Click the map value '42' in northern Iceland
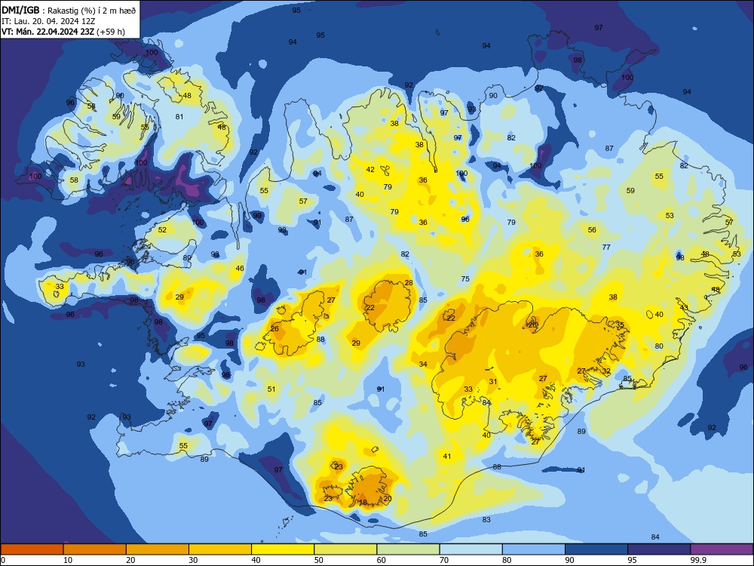Screen dimensions: 754x566 [370, 169]
